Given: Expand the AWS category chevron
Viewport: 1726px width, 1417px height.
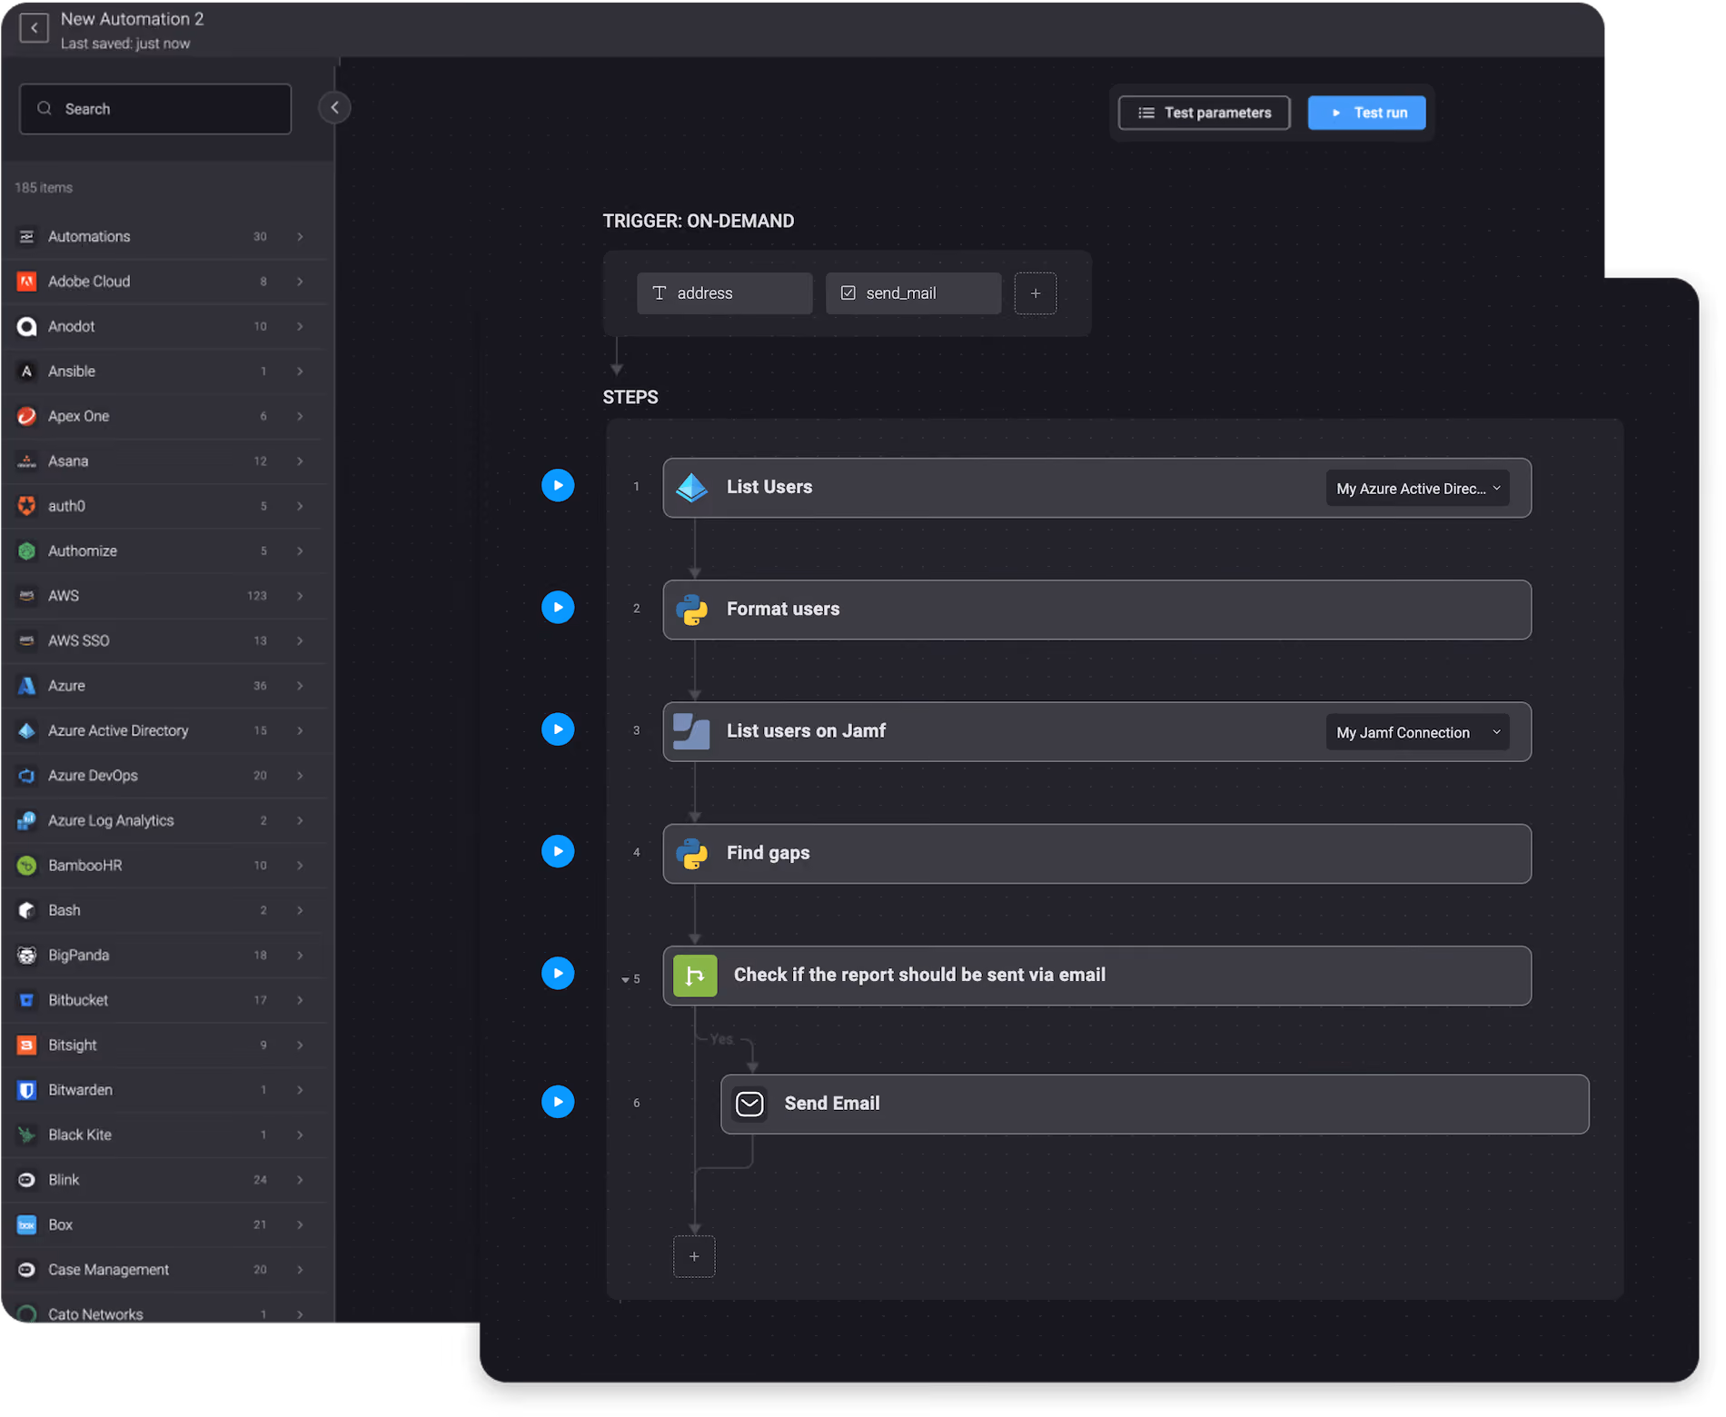Looking at the screenshot, I should 300,597.
